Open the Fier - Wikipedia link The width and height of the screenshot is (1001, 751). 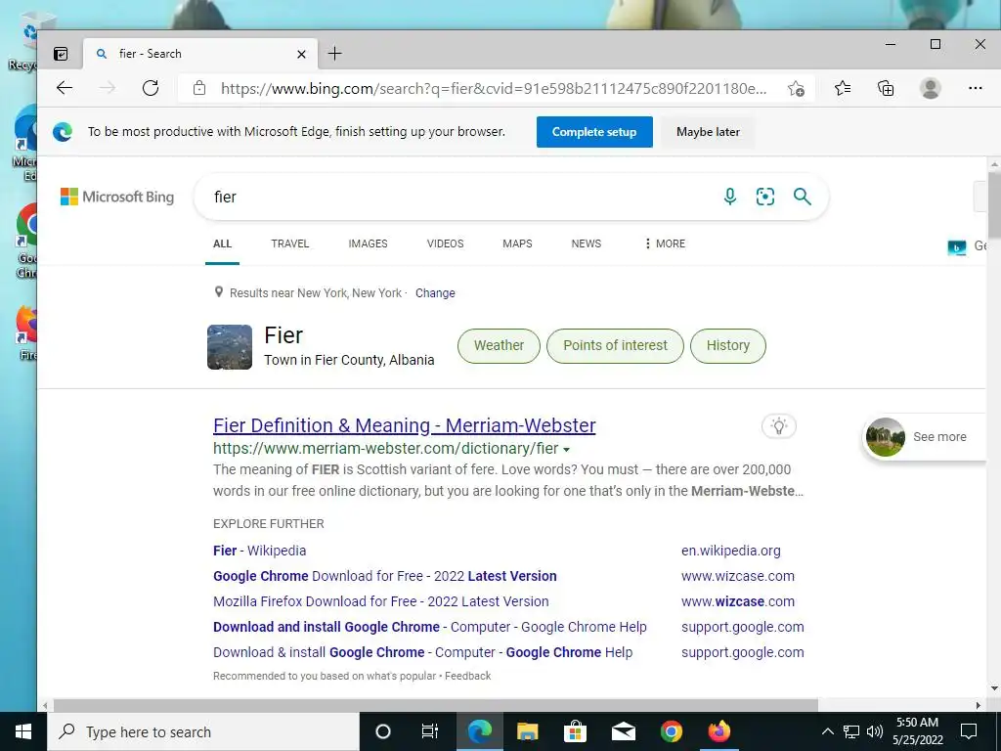[x=259, y=551]
